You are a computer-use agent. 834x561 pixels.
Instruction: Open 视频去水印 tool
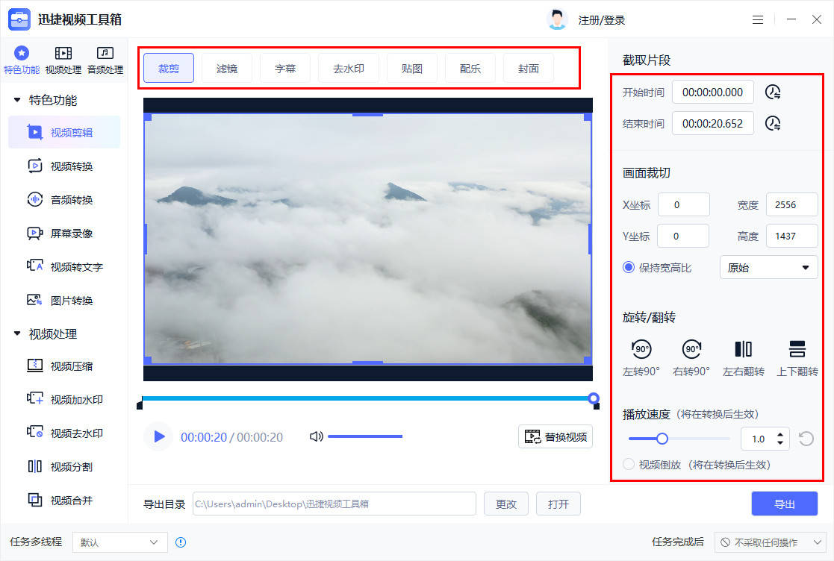pyautogui.click(x=64, y=433)
